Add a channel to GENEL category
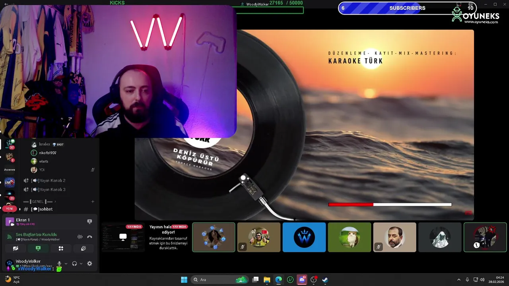The width and height of the screenshot is (509, 286). coord(93,201)
